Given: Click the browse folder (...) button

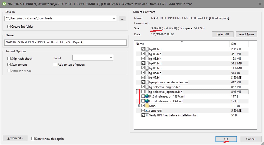Looking at the screenshot, I should 122,19.
